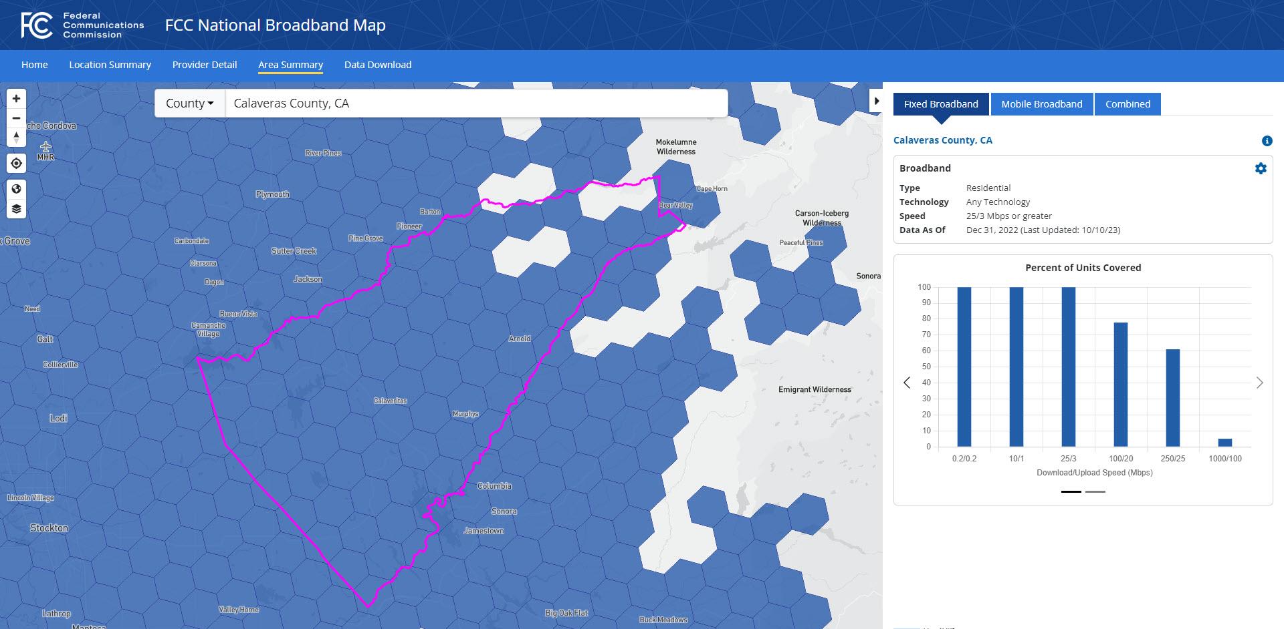Open map layers control
The image size is (1284, 629).
coord(17,209)
